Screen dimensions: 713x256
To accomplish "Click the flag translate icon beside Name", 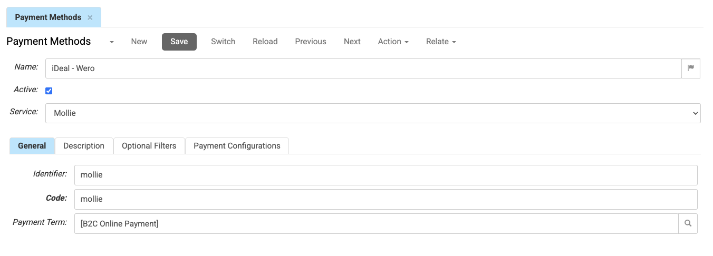I will tap(691, 68).
